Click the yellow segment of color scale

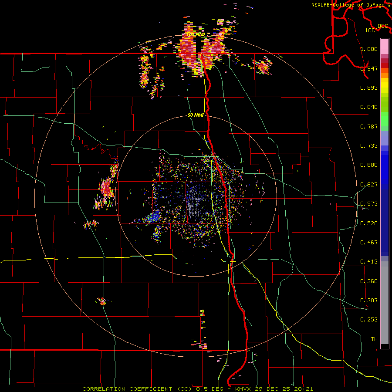[385, 85]
